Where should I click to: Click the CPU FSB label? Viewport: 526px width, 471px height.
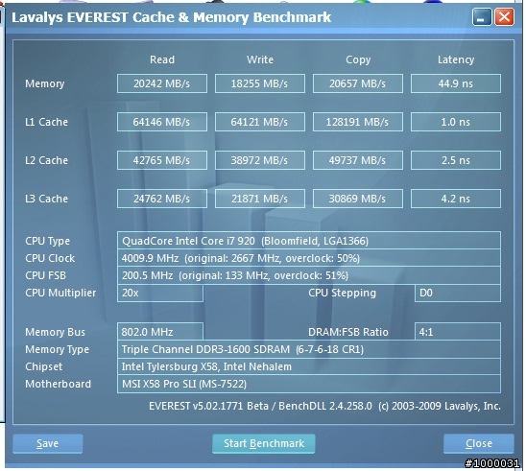coord(45,275)
